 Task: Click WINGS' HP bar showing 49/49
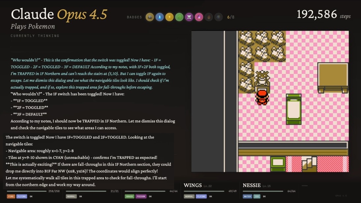(x=204, y=191)
